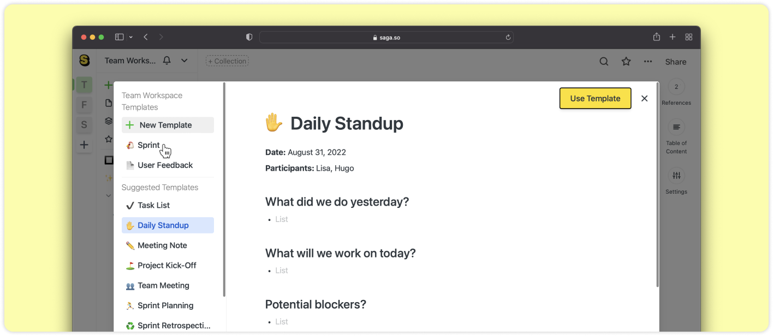
Task: Show the References panel
Action: pos(676,87)
